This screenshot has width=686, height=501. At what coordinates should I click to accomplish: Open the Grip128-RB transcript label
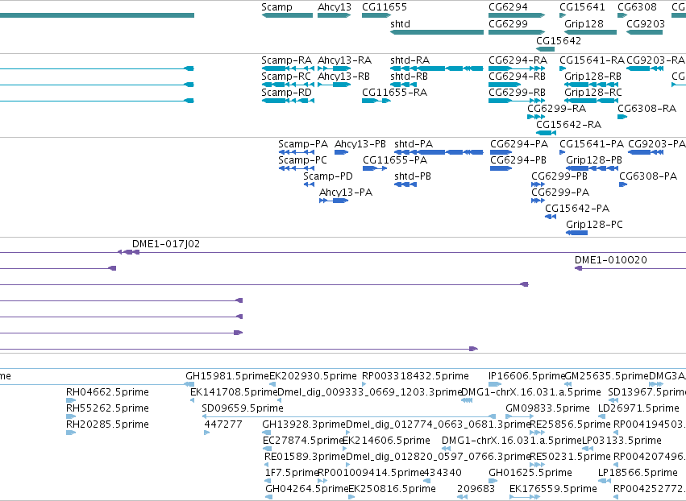point(592,76)
